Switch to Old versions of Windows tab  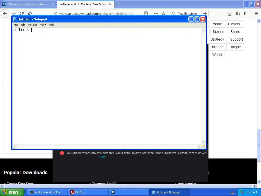(29, 4)
